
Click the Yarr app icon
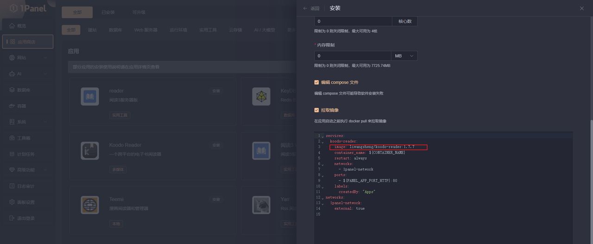click(261, 205)
